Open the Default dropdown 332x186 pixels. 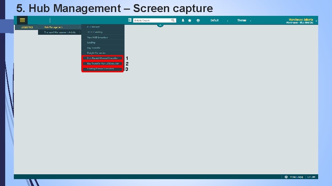tap(219, 20)
